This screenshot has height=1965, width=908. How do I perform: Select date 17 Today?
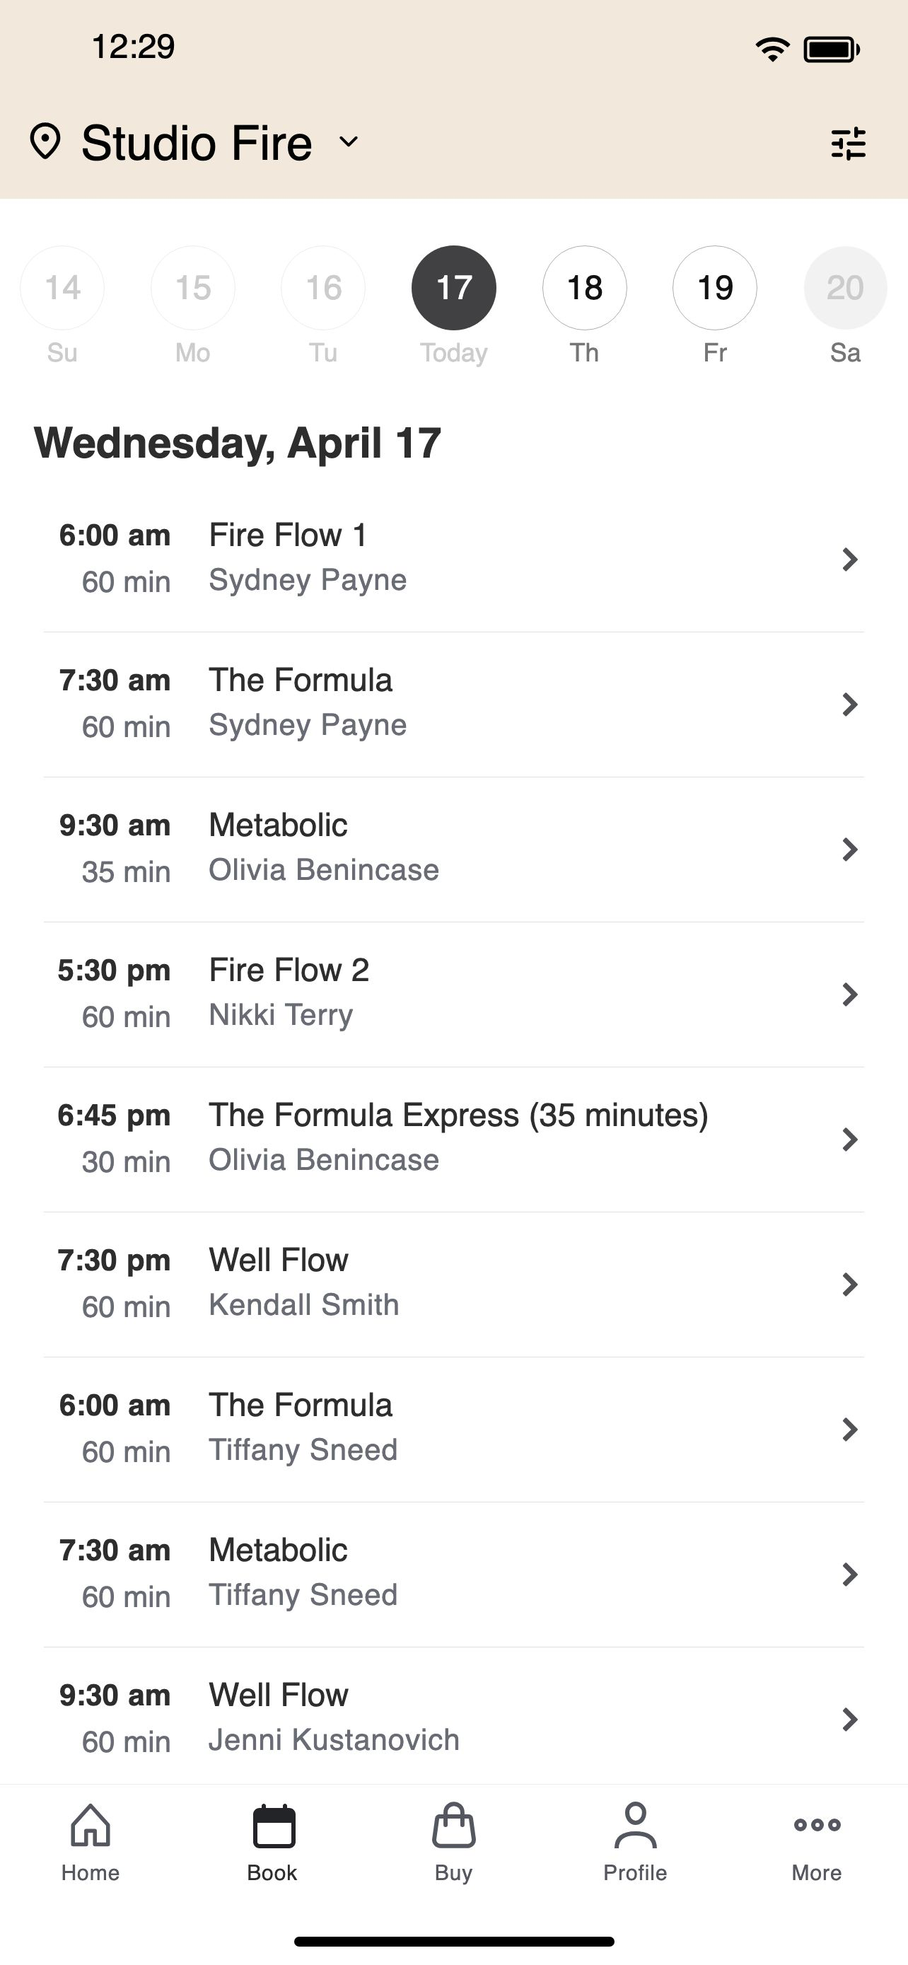point(453,288)
